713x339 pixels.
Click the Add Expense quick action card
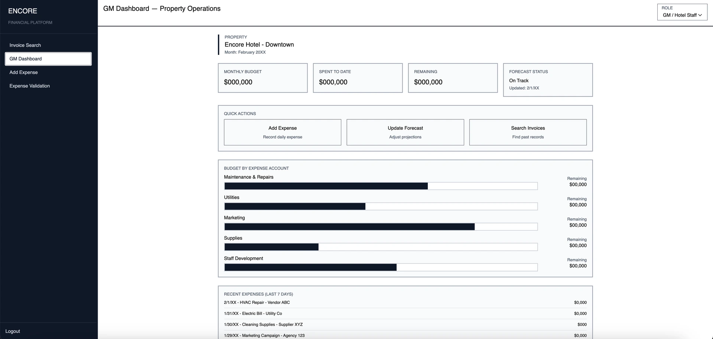tap(282, 132)
